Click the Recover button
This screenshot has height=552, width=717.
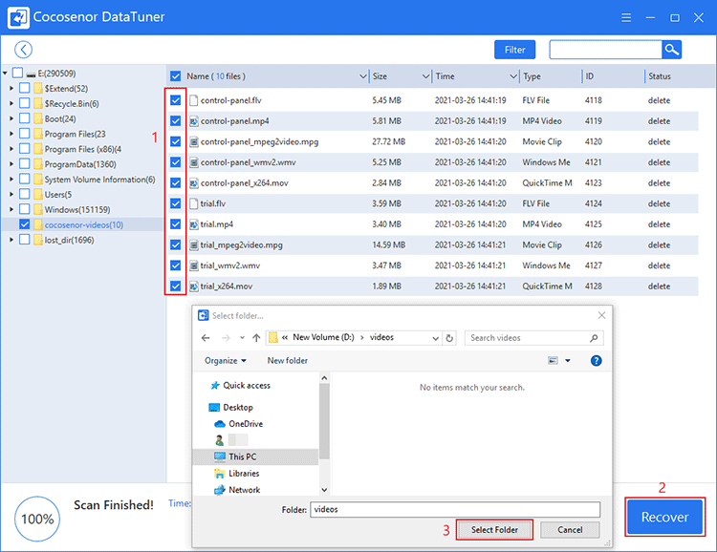click(x=664, y=517)
